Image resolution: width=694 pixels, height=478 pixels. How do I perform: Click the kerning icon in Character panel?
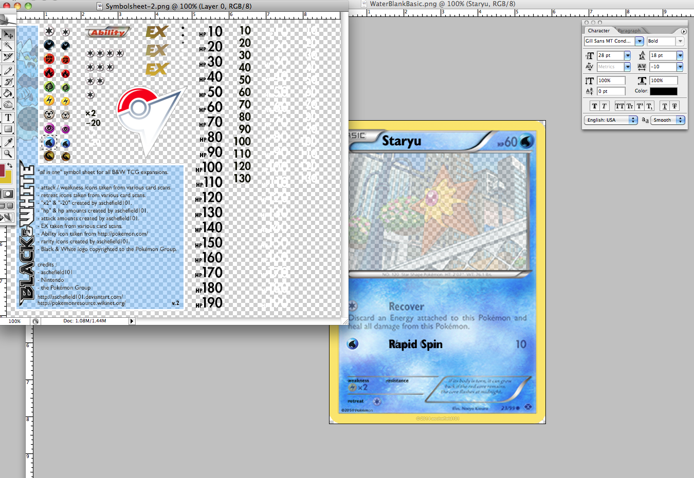point(590,67)
